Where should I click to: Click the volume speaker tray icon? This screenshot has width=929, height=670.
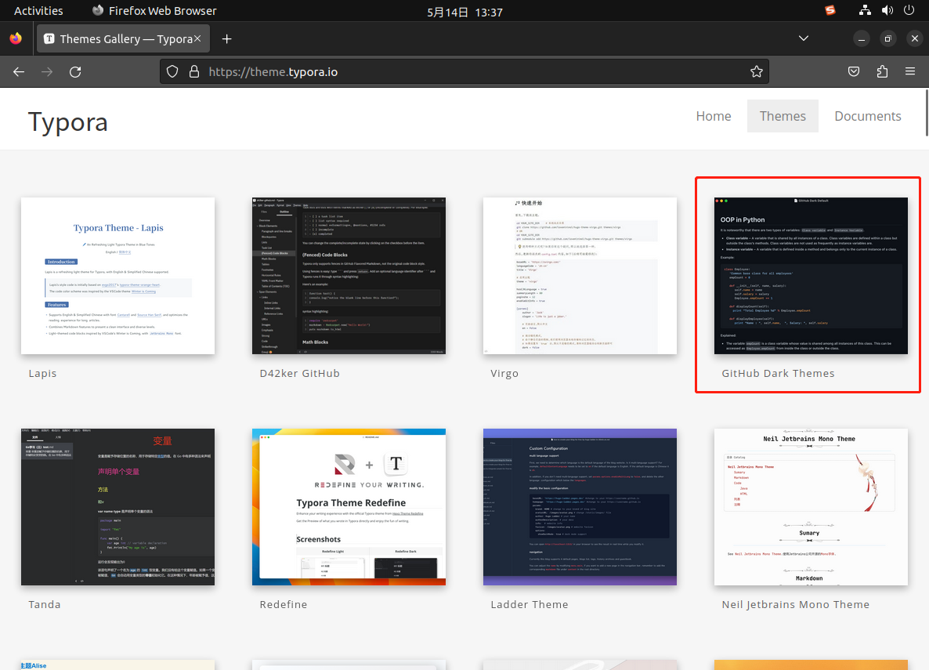pos(887,10)
